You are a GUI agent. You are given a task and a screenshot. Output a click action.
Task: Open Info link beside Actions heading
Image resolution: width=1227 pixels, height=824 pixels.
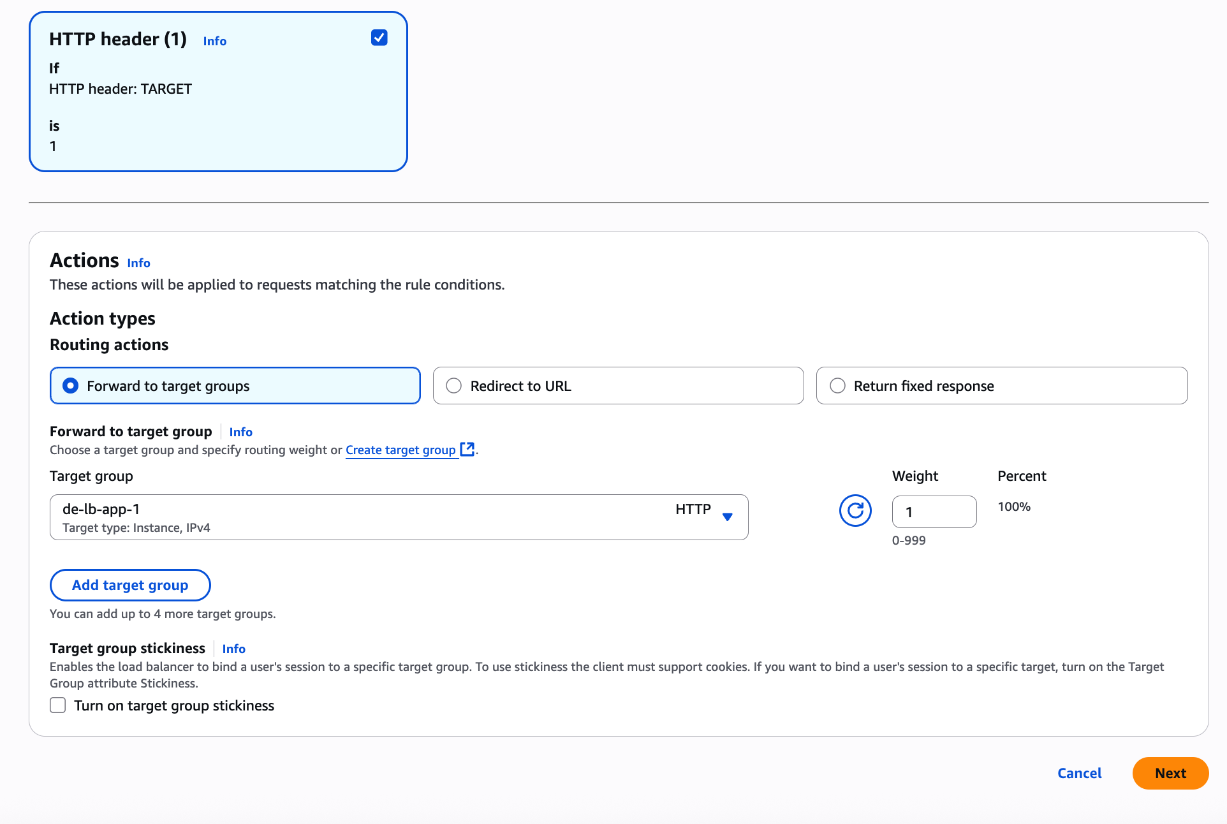coord(138,263)
